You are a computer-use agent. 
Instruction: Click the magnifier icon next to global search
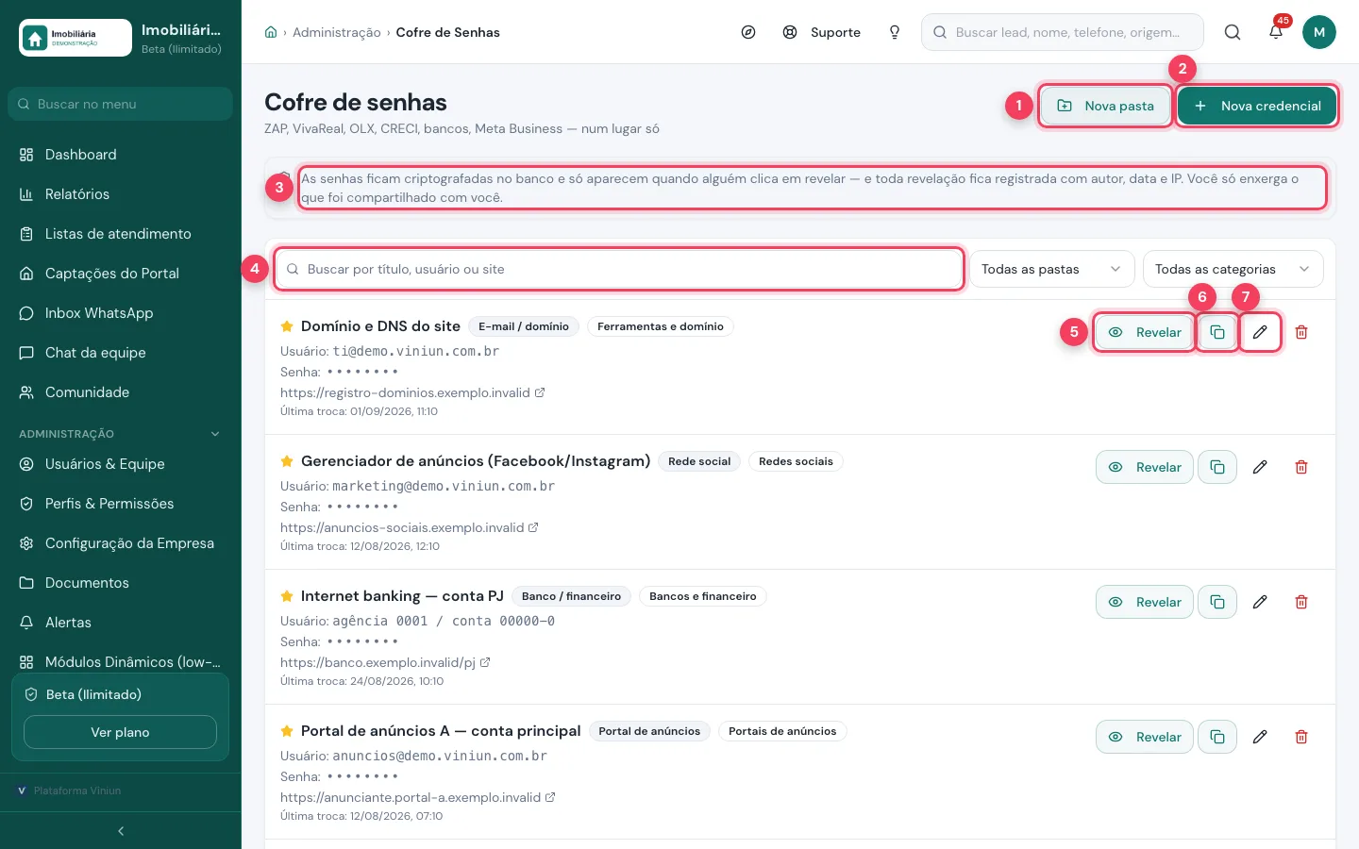(1233, 32)
